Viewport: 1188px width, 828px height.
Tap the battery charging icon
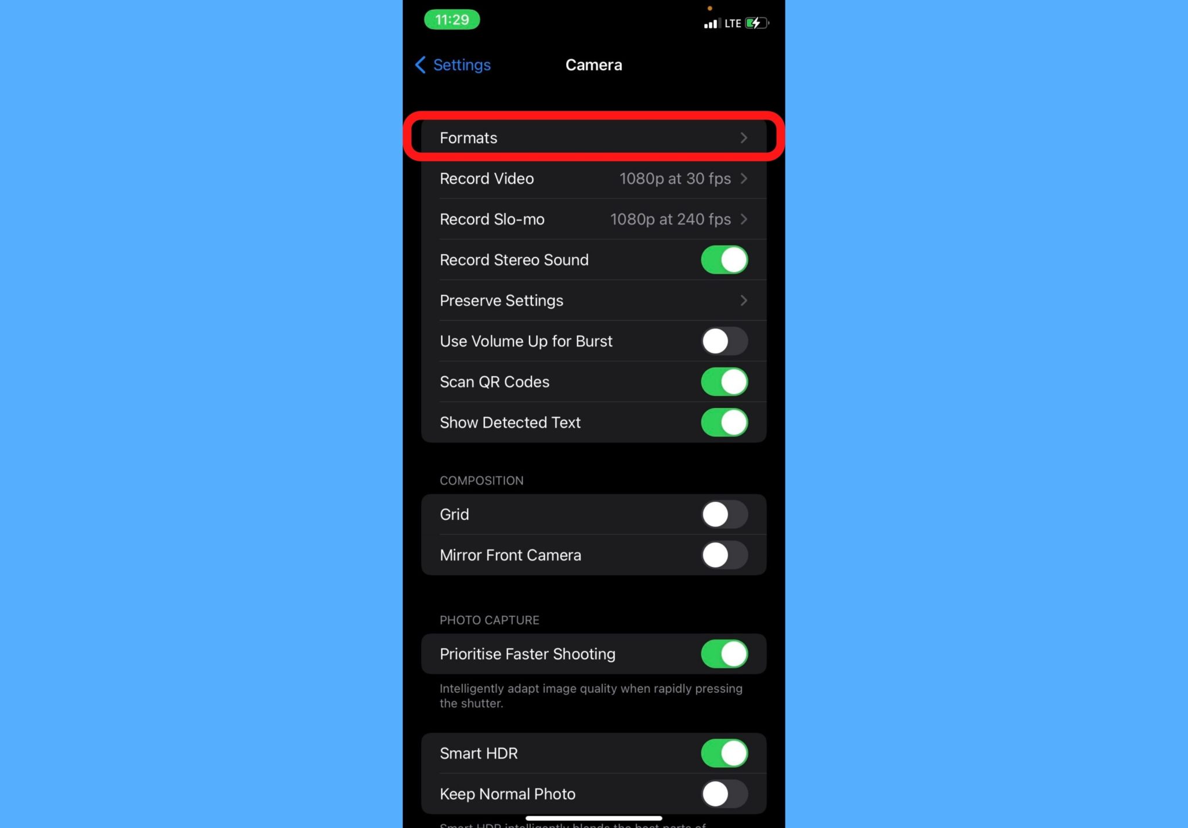tap(758, 23)
